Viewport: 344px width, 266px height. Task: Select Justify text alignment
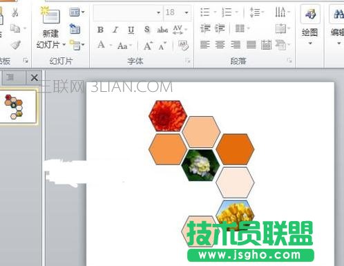[251, 45]
